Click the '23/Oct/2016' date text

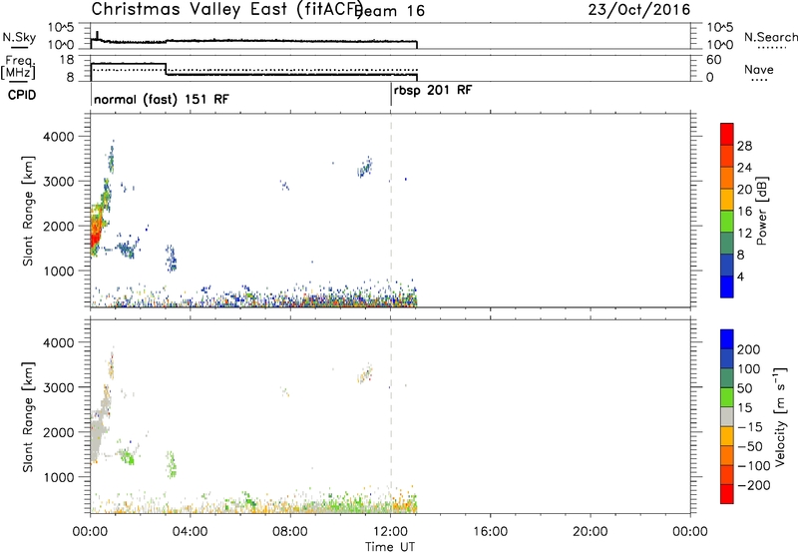point(639,9)
